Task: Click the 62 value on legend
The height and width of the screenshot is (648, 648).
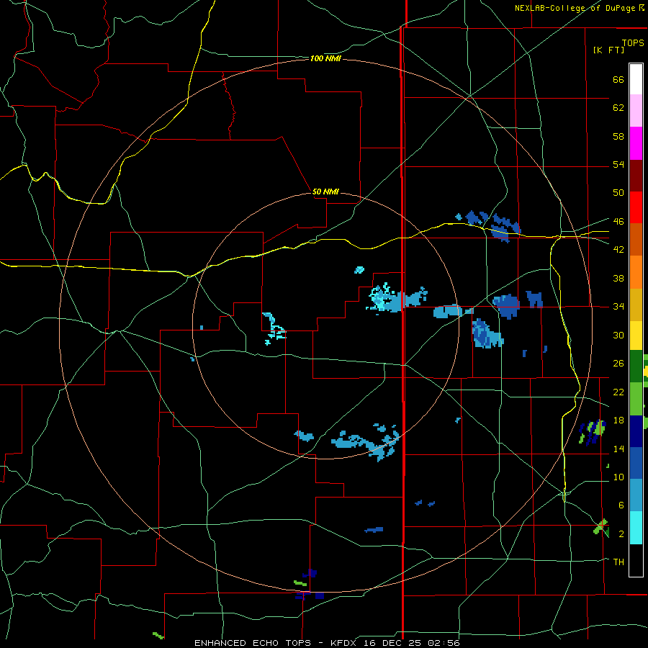Action: pos(618,107)
